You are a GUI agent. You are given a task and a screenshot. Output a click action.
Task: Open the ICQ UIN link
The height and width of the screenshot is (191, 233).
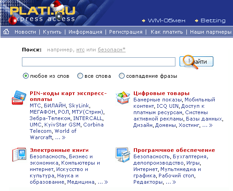(x=168, y=106)
